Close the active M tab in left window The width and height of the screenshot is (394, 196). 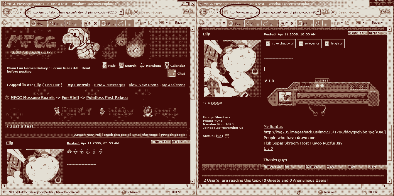point(95,23)
